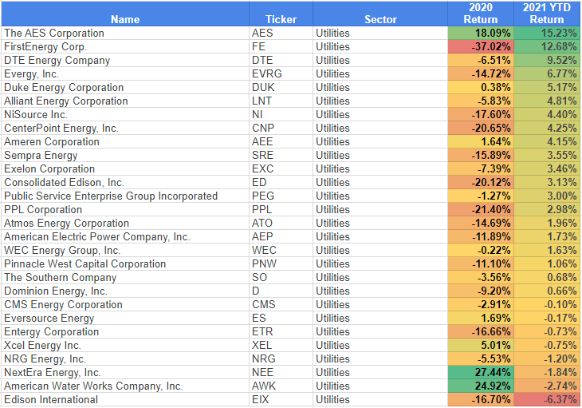Select WEC Energy Group, Inc. cell
The height and width of the screenshot is (408, 582).
point(125,251)
